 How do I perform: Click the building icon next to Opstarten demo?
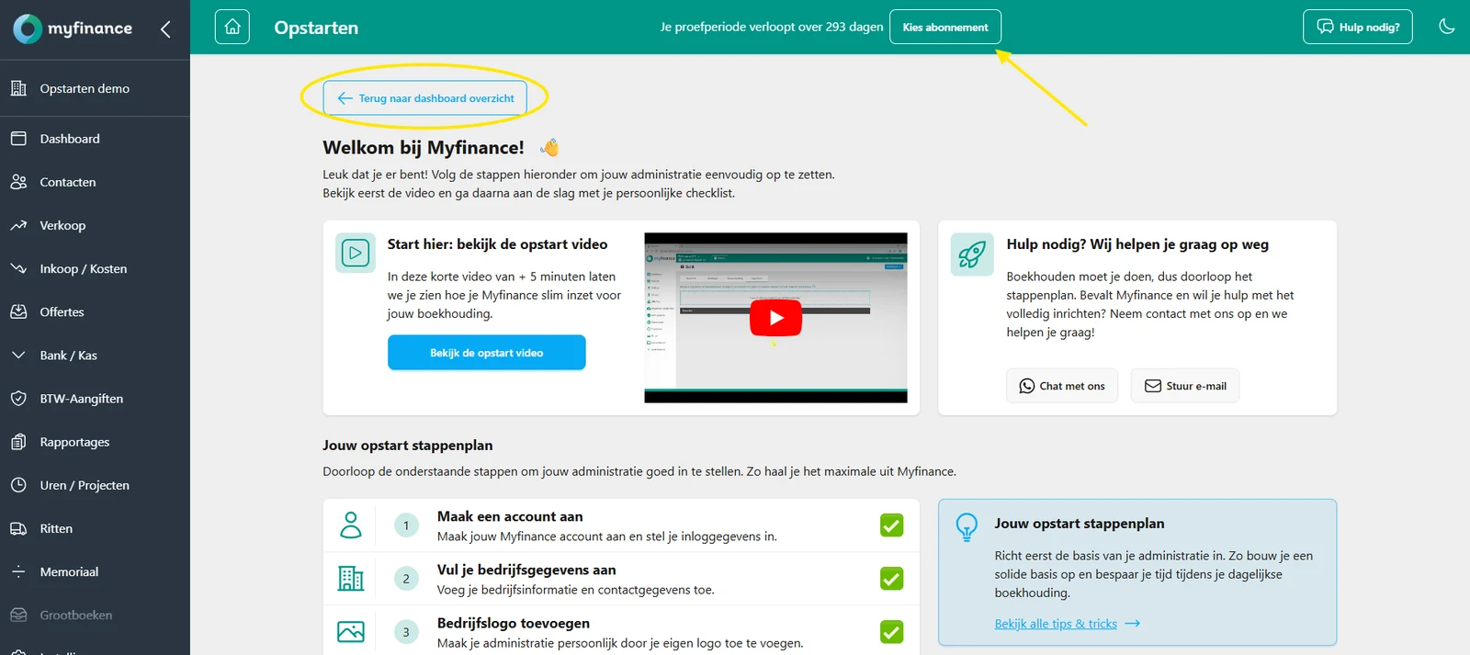tap(18, 88)
